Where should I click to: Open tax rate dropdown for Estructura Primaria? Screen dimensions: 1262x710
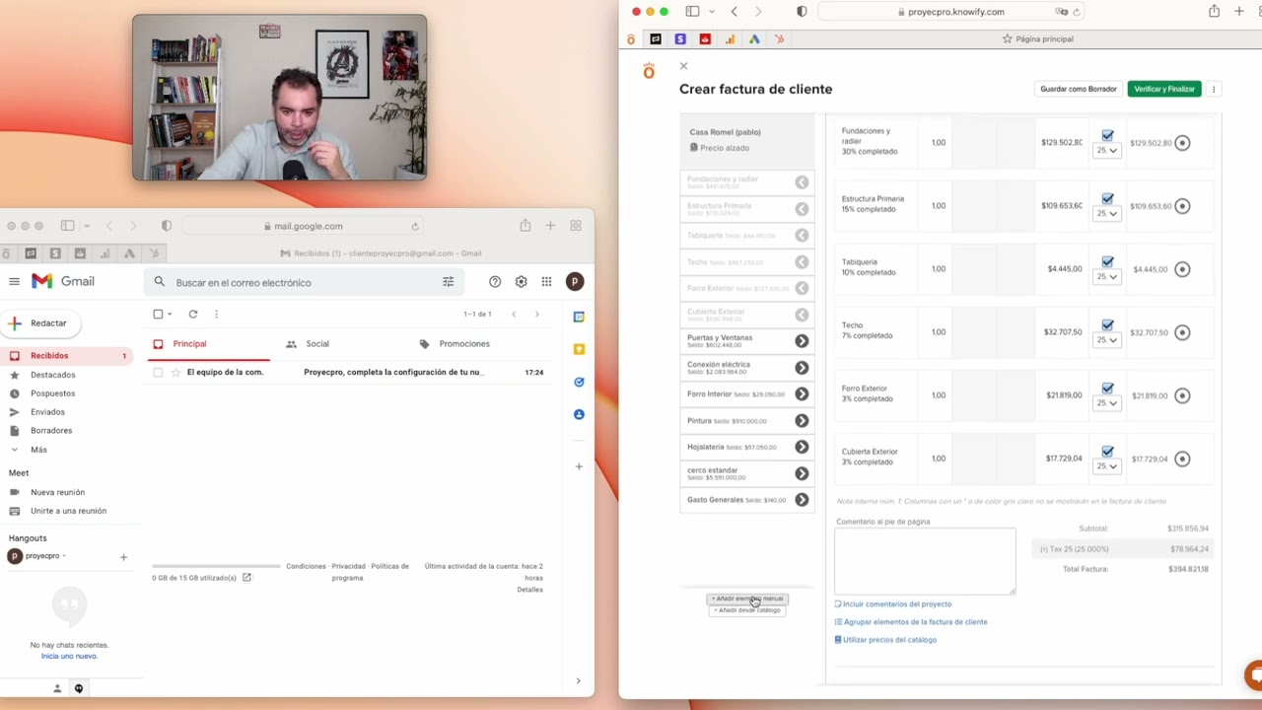tap(1107, 214)
